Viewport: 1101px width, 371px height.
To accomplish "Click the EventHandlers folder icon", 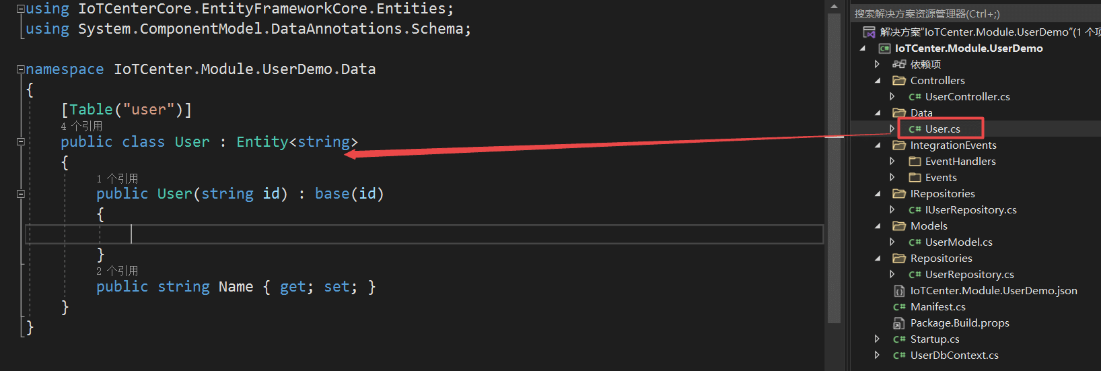I will [915, 162].
